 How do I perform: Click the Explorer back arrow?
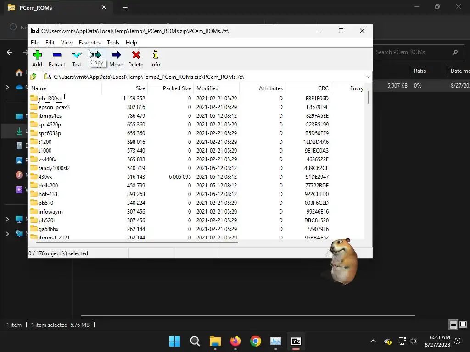point(10,52)
